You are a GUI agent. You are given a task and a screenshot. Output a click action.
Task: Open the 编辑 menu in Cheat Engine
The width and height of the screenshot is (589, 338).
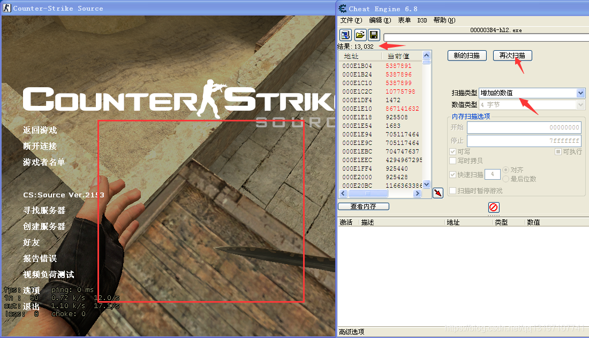(x=380, y=20)
